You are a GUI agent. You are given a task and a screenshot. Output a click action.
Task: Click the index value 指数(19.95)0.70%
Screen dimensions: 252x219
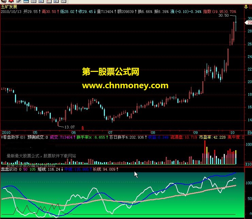[220, 12]
